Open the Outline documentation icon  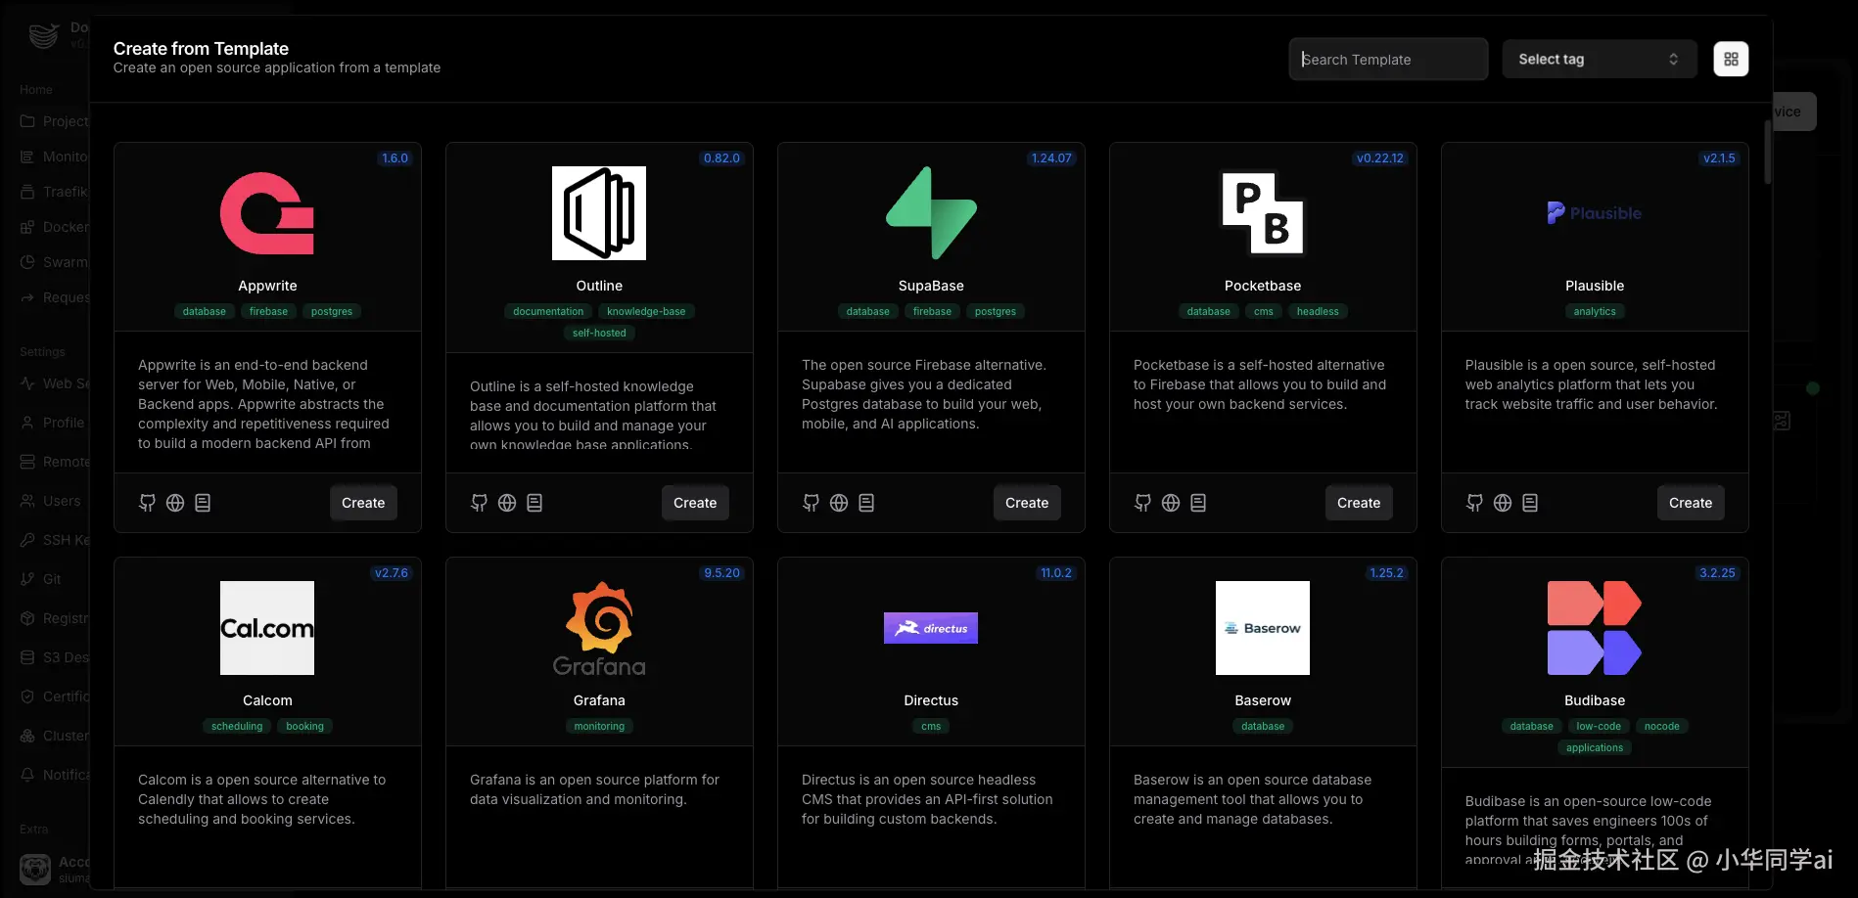[x=534, y=503]
